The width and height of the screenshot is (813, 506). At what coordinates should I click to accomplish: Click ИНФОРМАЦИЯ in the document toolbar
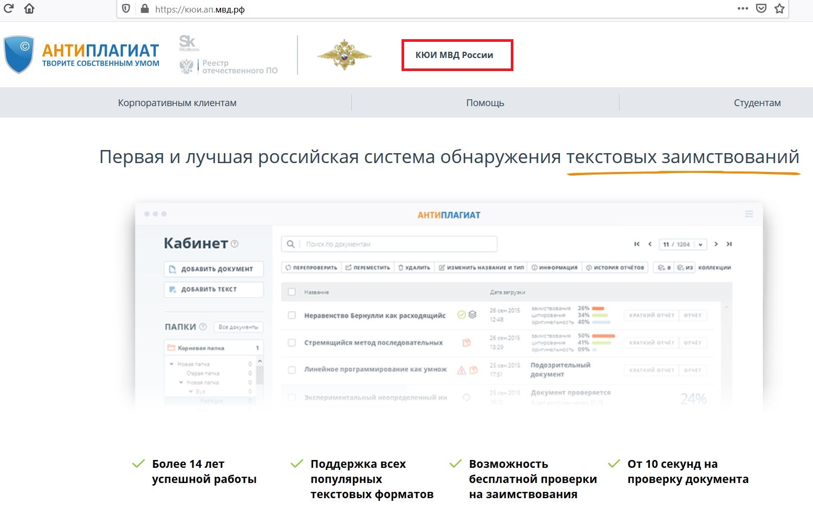point(555,268)
